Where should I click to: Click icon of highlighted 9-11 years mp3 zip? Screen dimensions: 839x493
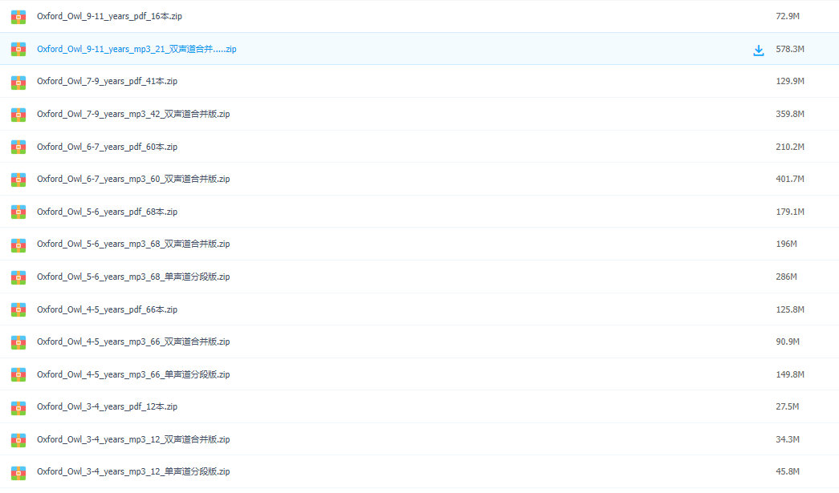18,50
